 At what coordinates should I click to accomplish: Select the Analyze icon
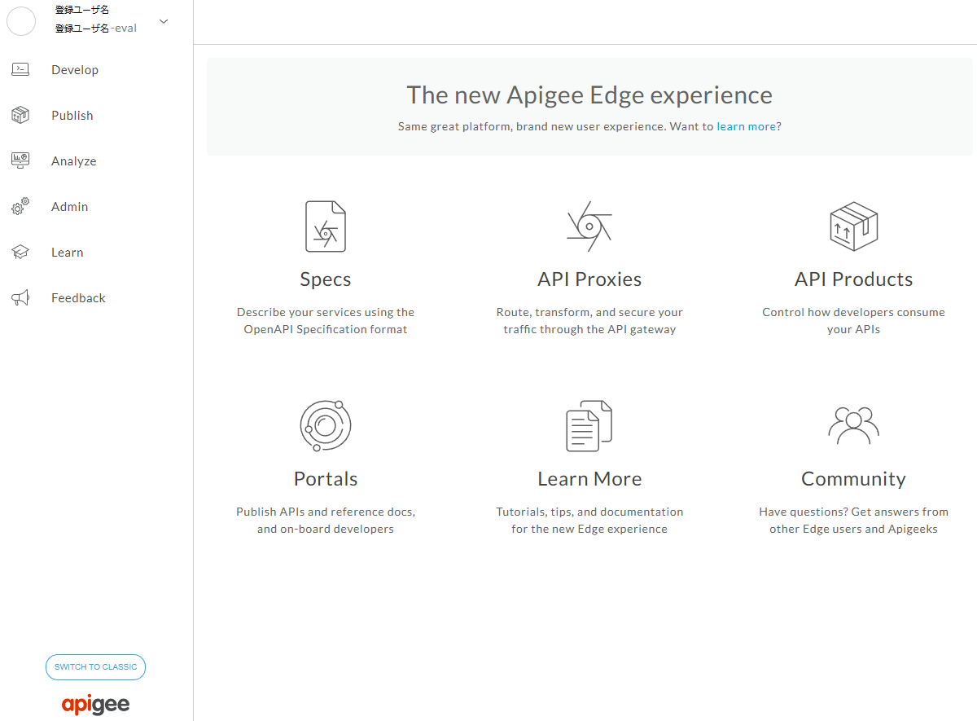click(x=20, y=160)
